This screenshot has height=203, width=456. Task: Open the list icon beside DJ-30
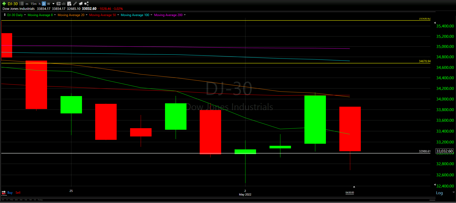pos(21,4)
